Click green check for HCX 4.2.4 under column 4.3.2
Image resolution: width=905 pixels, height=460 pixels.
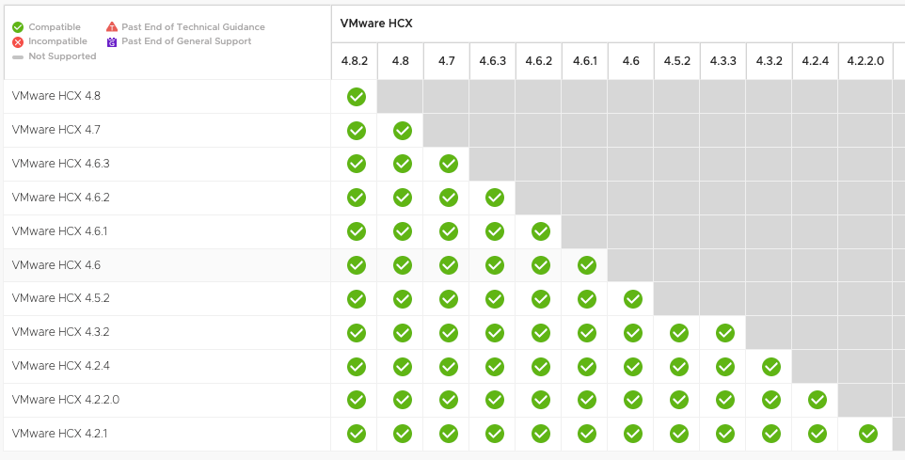pos(770,367)
